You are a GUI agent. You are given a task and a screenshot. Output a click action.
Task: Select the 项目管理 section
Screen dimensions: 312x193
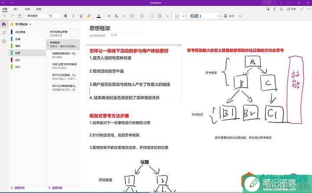tap(28, 32)
